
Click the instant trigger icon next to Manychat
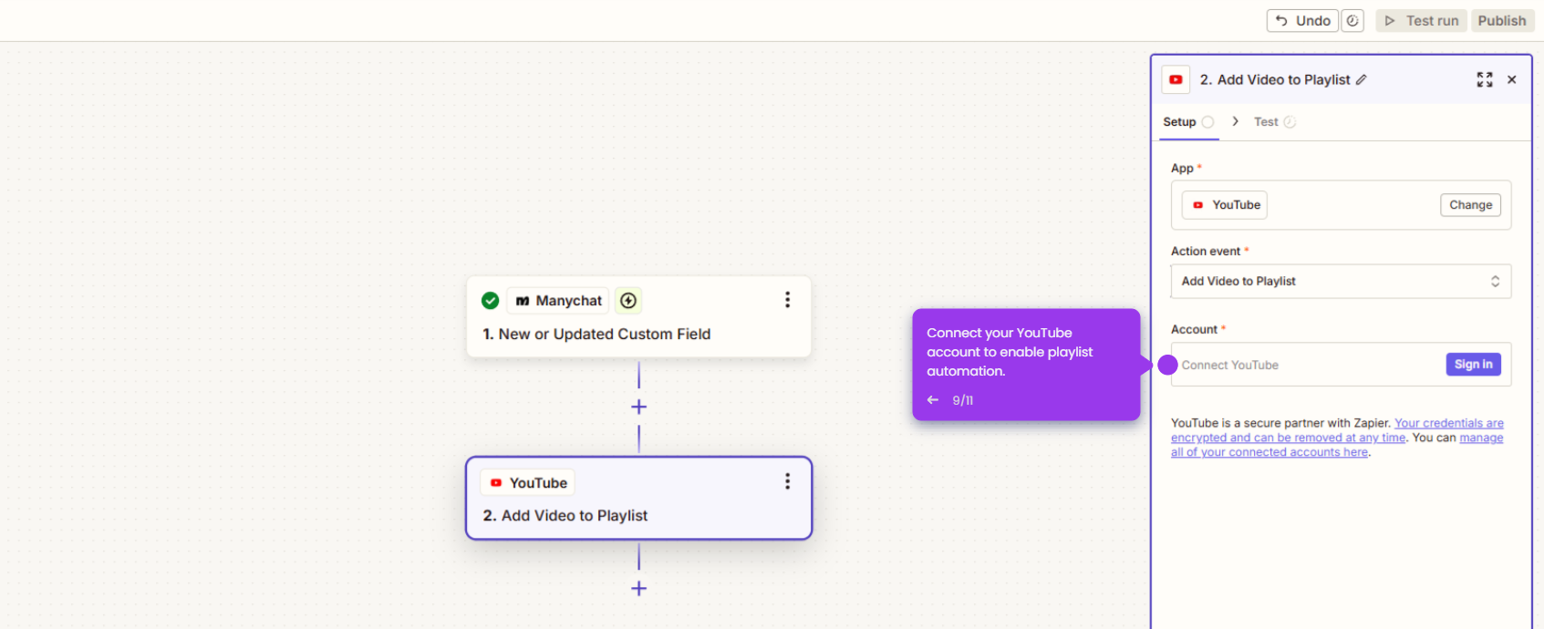(628, 301)
